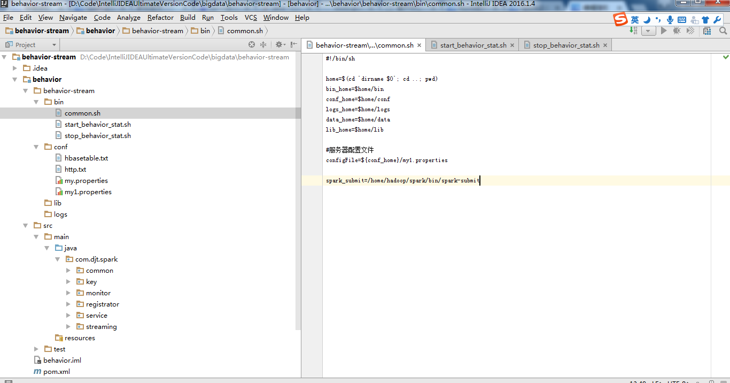
Task: Select start_behavior_stat.sh in project tree
Action: [97, 124]
